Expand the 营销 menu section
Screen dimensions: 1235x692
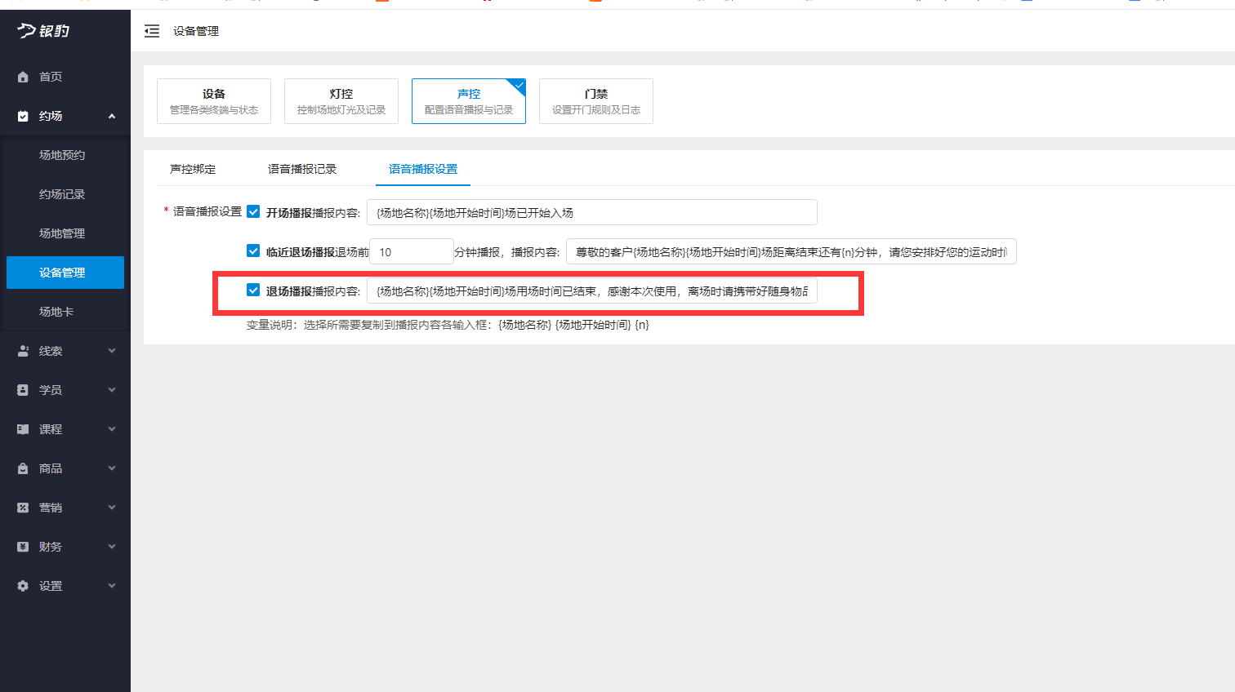(x=112, y=507)
